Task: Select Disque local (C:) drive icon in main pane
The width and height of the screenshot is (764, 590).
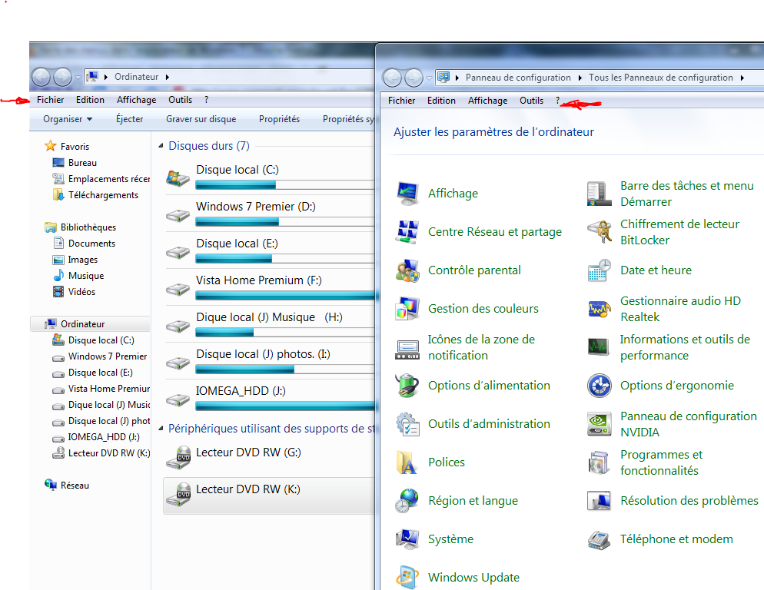Action: point(178,177)
